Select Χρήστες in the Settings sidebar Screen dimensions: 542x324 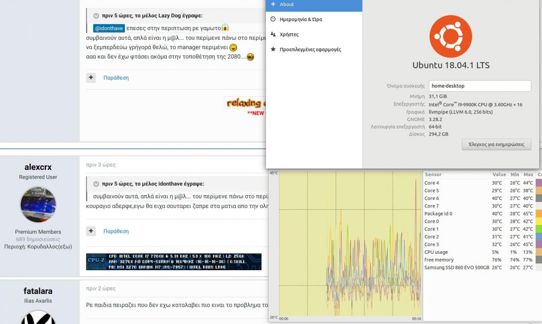(314, 34)
